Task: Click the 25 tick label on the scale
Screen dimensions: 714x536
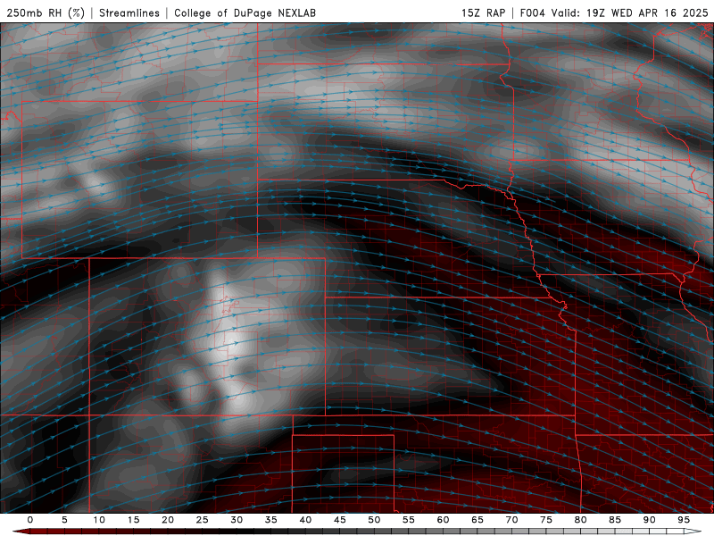Action: pyautogui.click(x=203, y=520)
